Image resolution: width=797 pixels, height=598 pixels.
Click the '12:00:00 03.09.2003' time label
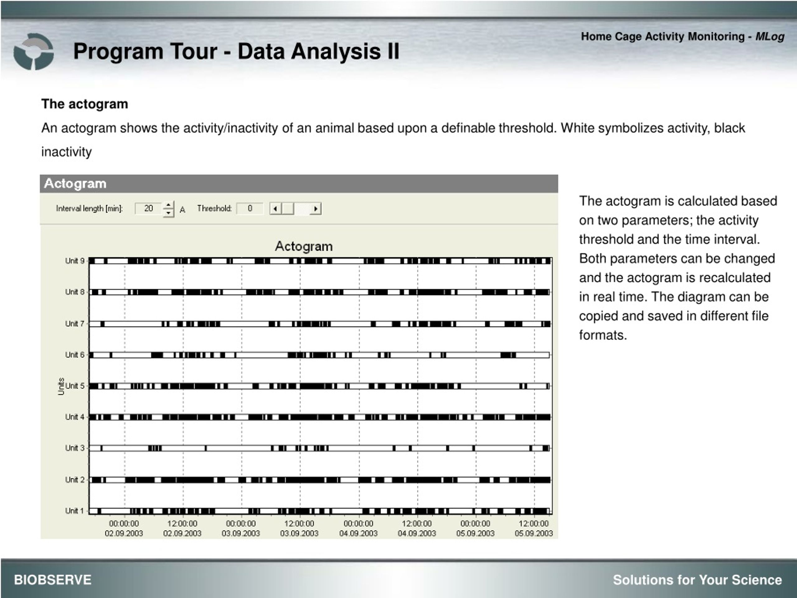click(x=299, y=528)
